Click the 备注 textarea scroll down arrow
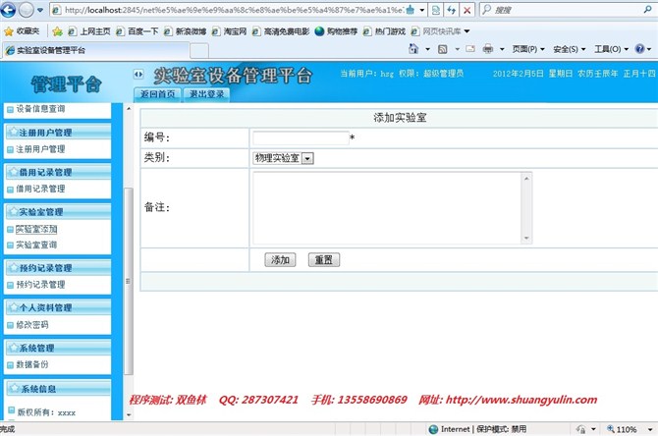This screenshot has height=436, width=658. coord(526,239)
